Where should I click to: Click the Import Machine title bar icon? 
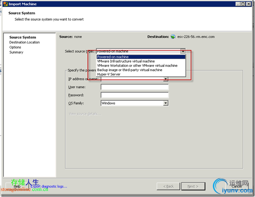[x=5, y=4]
